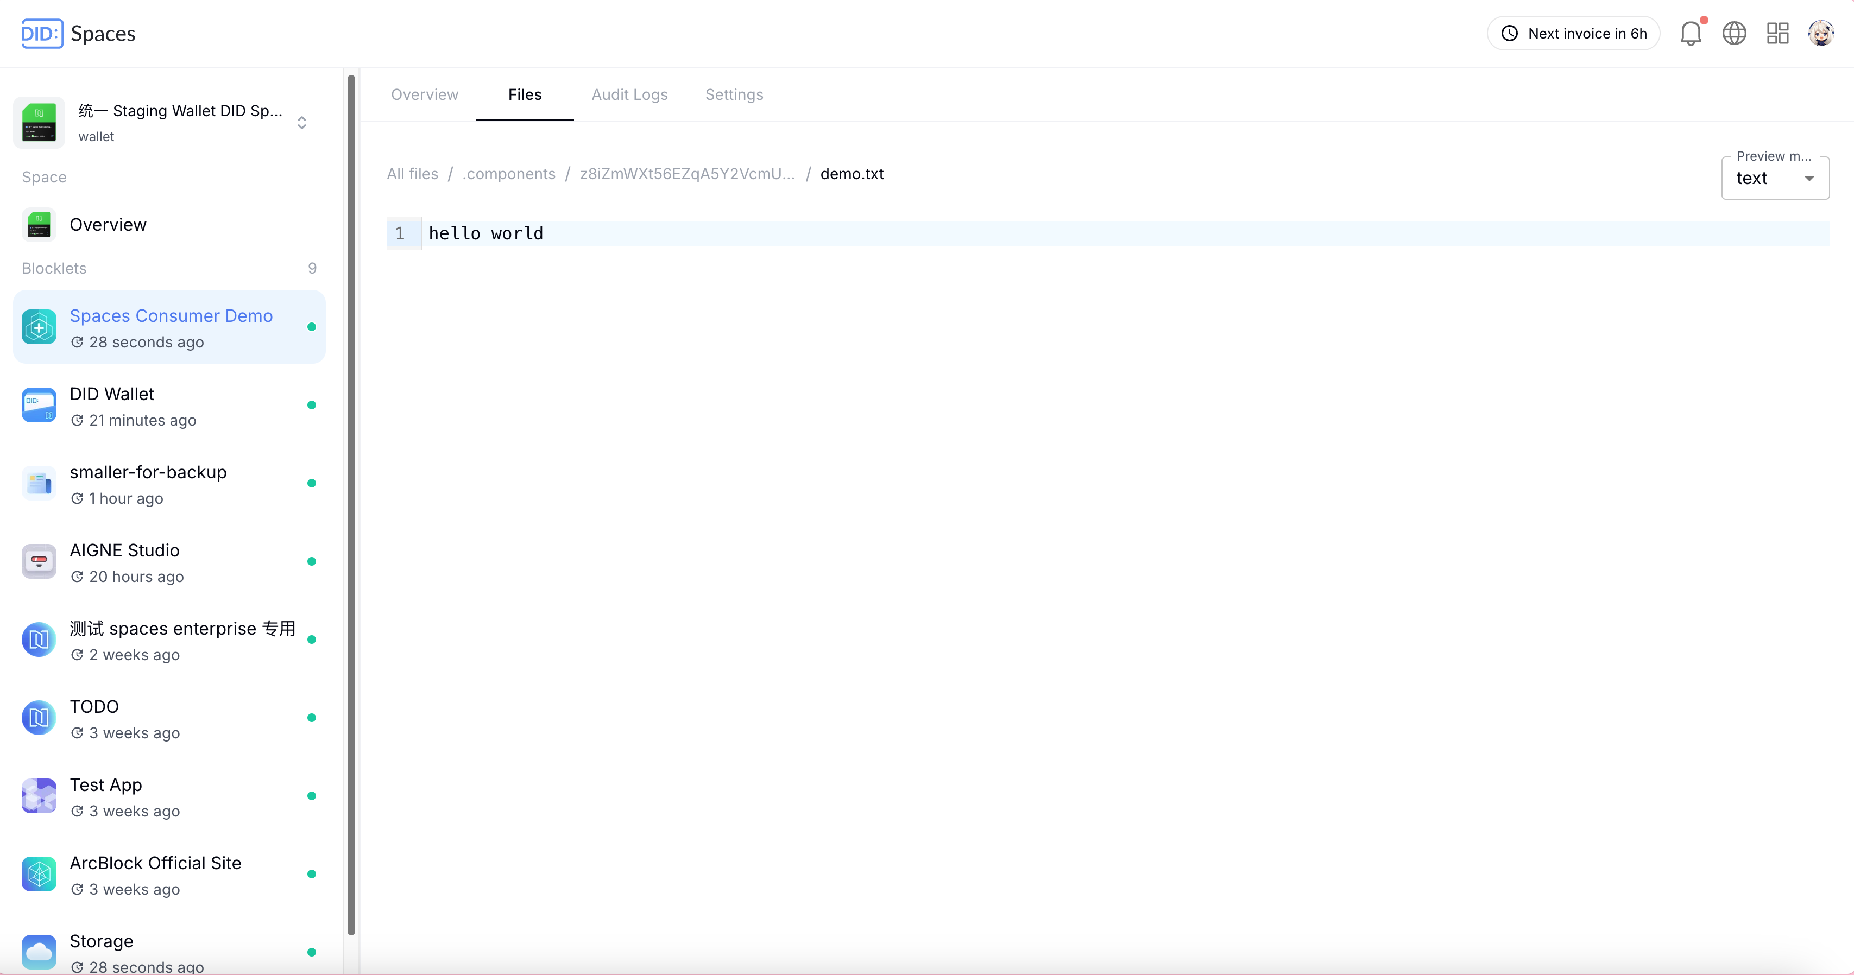Switch to the Settings tab
Image resolution: width=1854 pixels, height=975 pixels.
pos(733,95)
